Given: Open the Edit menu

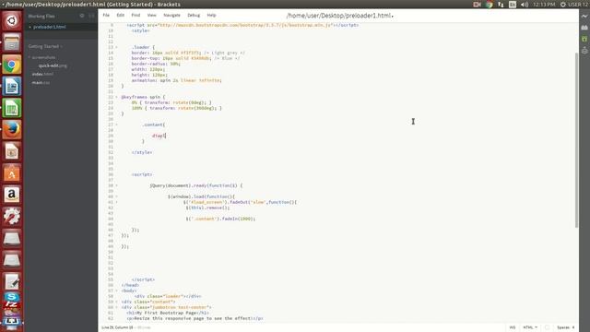Looking at the screenshot, I should tap(121, 15).
